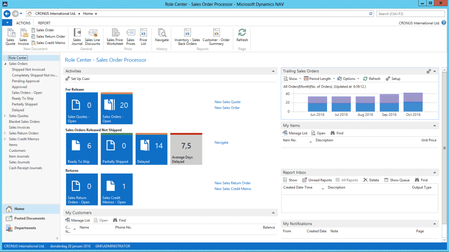Click the Navigate icon in History group

click(x=162, y=35)
